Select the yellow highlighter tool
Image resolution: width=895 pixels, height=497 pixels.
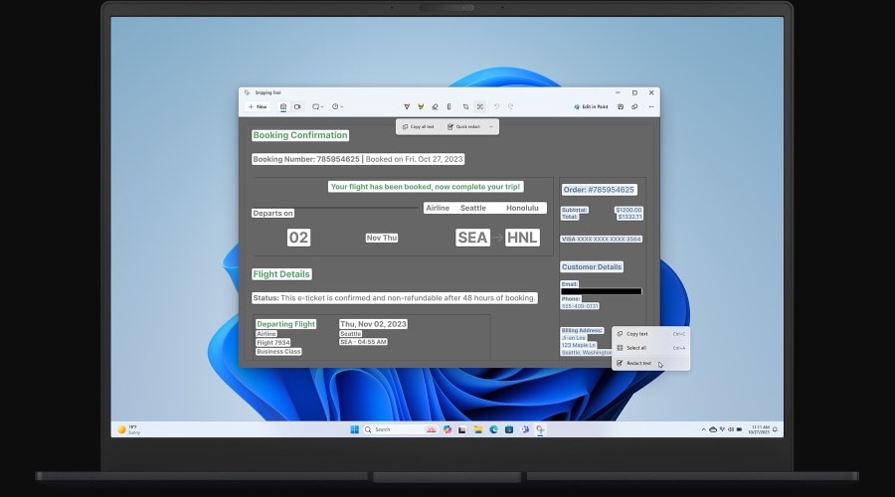tap(421, 106)
